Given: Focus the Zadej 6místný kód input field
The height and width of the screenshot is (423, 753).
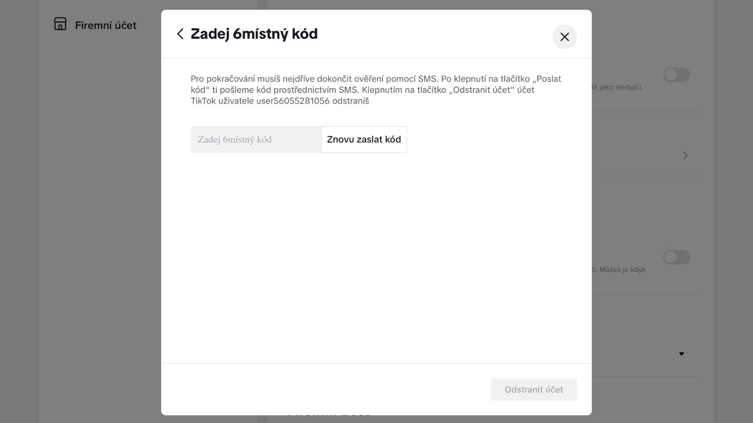Looking at the screenshot, I should point(256,139).
